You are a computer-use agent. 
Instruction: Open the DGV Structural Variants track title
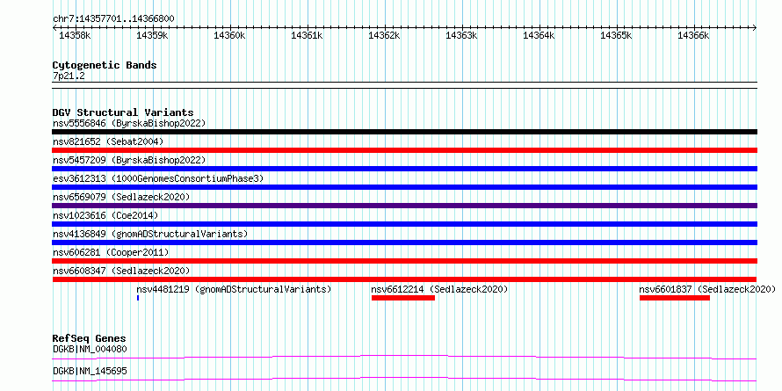[x=123, y=112]
